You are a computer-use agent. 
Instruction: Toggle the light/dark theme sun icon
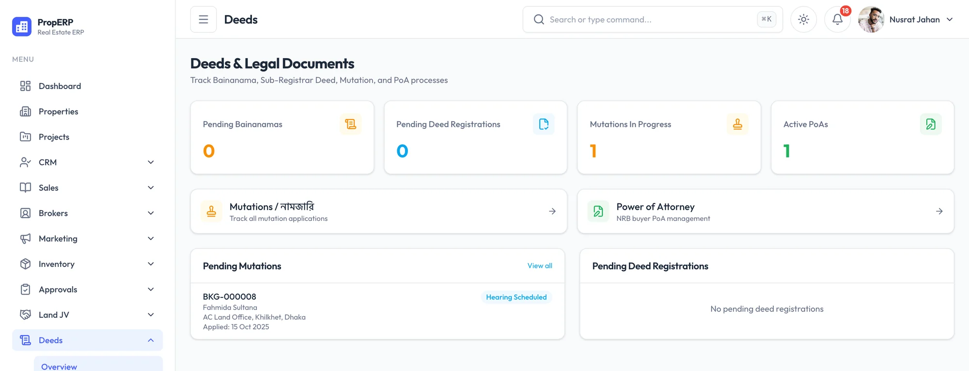tap(803, 19)
